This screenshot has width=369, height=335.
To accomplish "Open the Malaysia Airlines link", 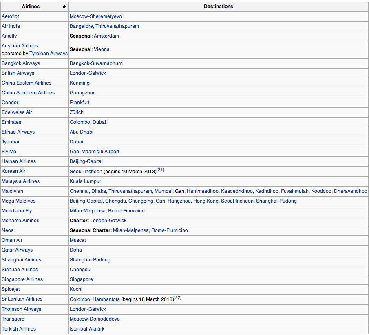I will pyautogui.click(x=20, y=181).
